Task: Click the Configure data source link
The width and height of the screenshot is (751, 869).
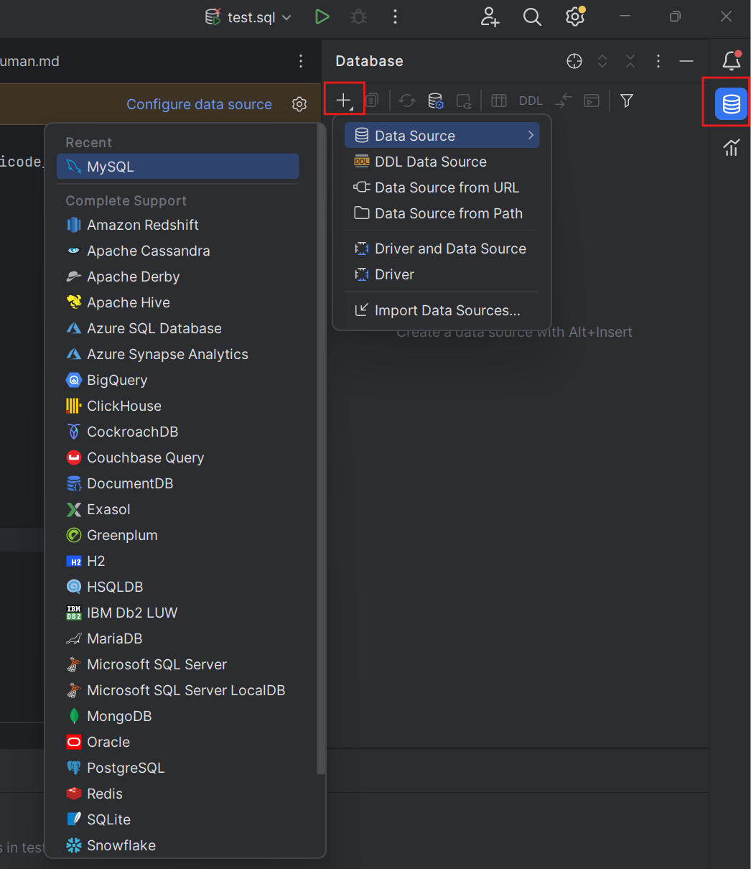Action: coord(199,104)
